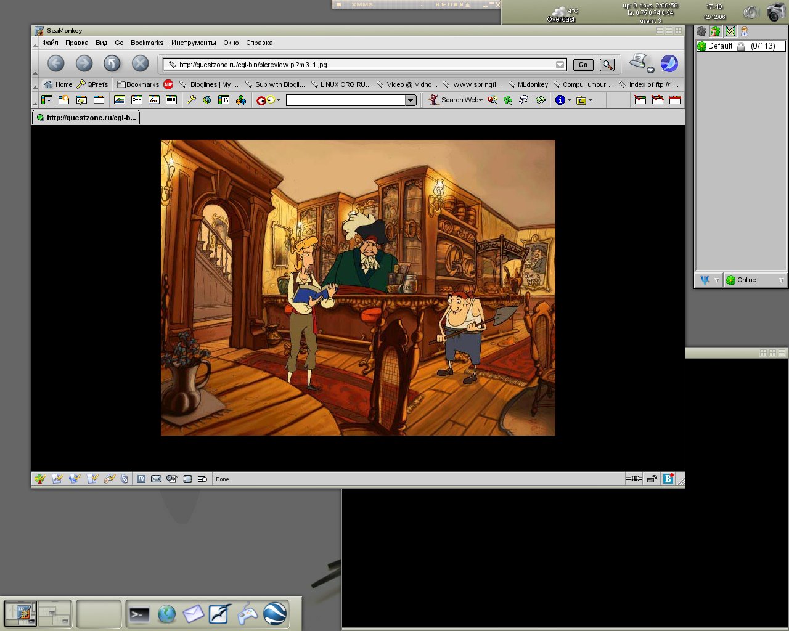
Task: Expand the blue Psi icon dropdown in messenger
Action: tap(717, 280)
